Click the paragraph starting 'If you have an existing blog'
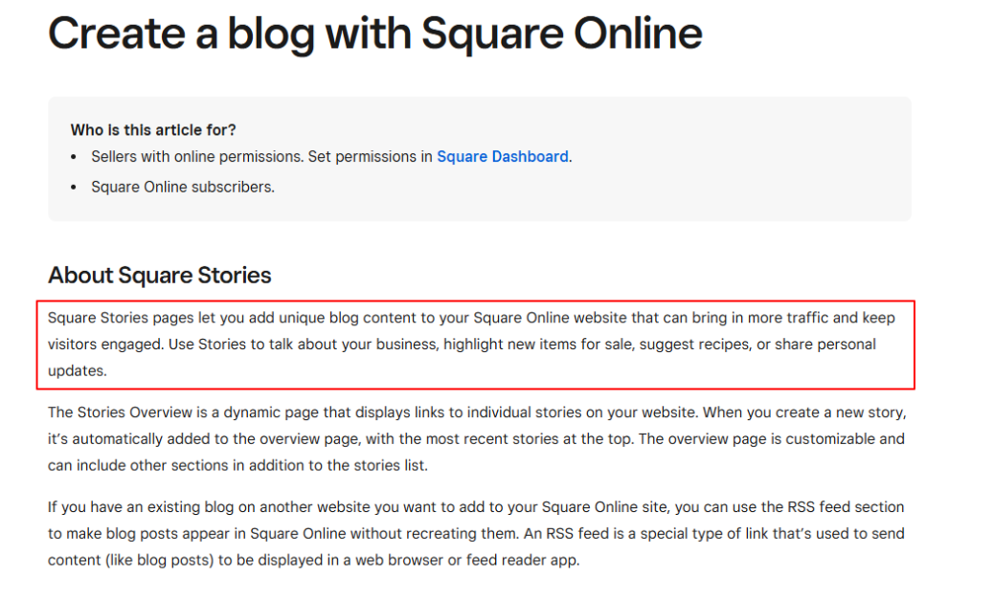This screenshot has height=602, width=994. 476,533
